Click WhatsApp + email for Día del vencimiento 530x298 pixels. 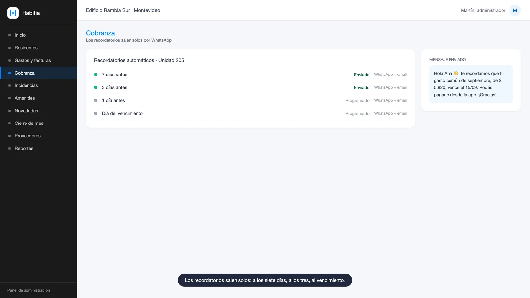390,113
